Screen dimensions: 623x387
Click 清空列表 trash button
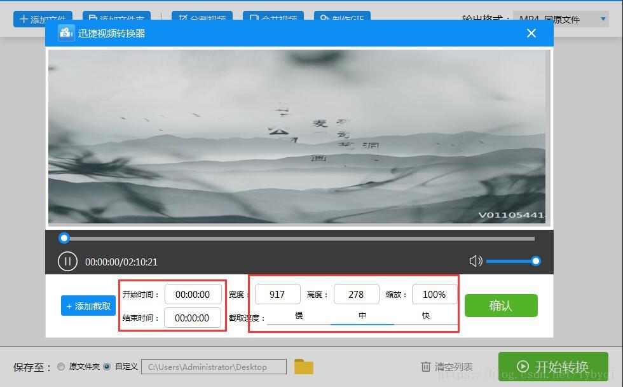click(x=447, y=367)
